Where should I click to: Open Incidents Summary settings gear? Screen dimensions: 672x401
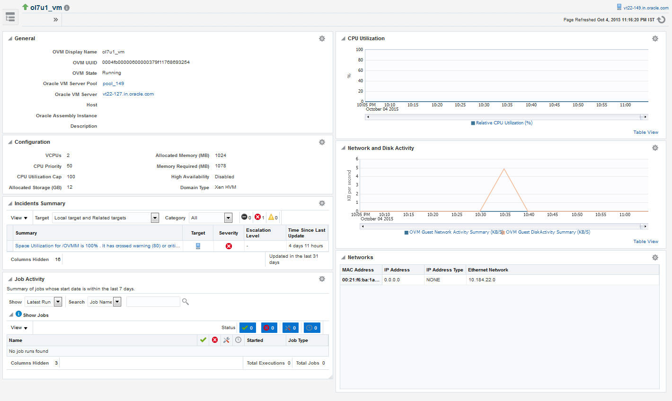[322, 203]
